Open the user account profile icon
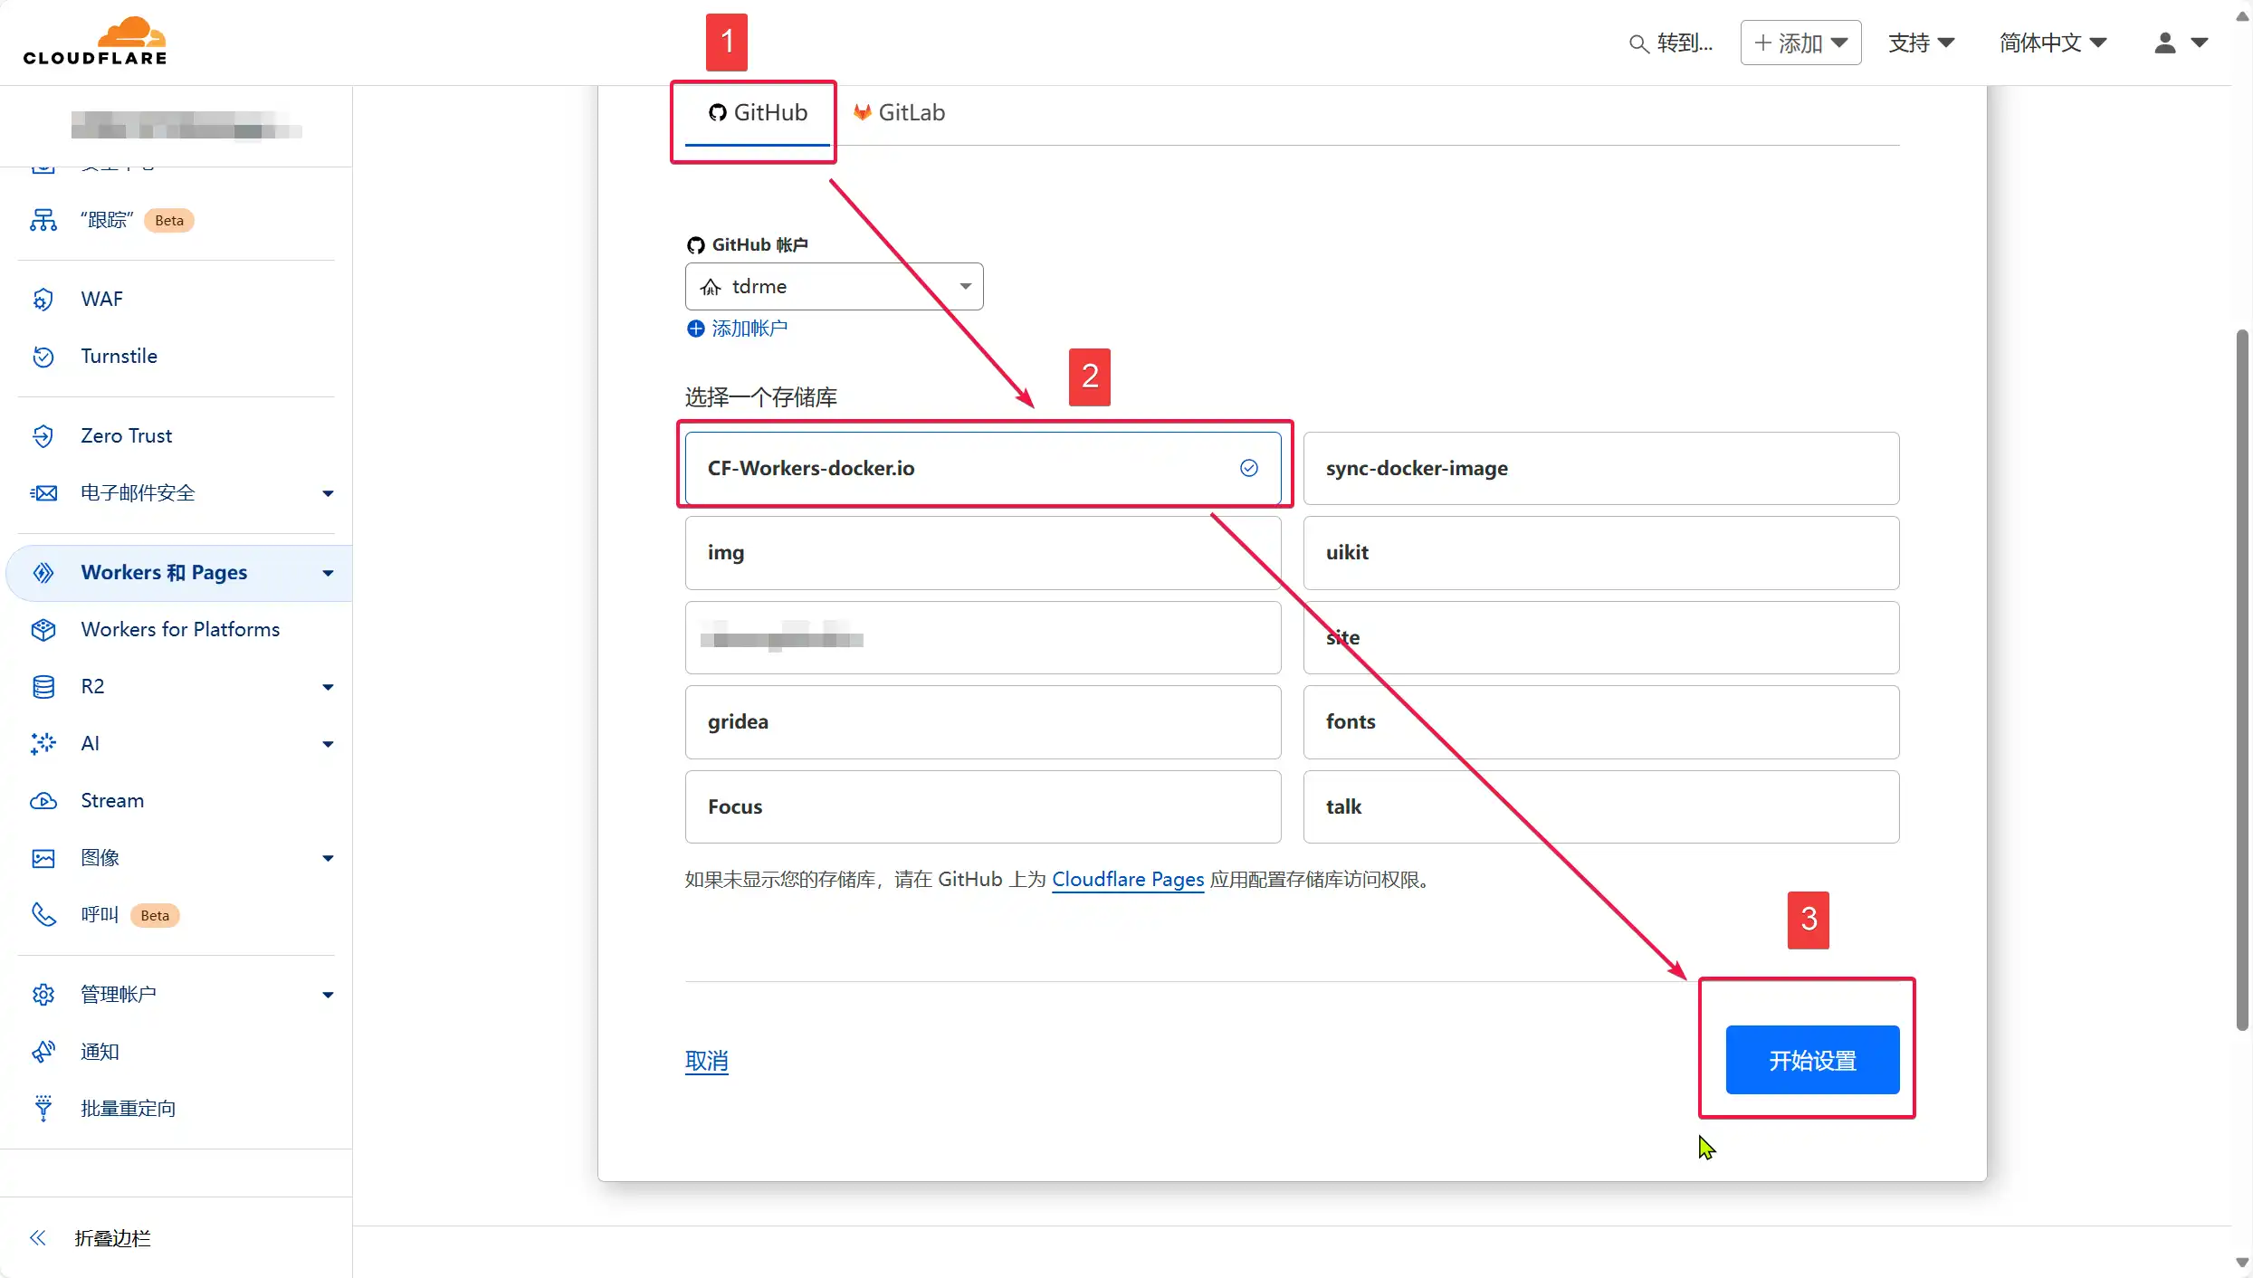Viewport: 2253px width, 1278px height. point(2164,43)
